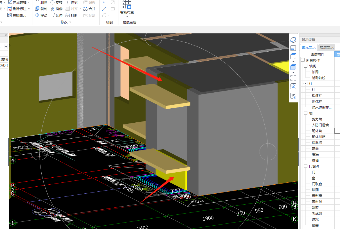
Task: Open the 对齐 dropdown arrow
Action: click(80, 9)
